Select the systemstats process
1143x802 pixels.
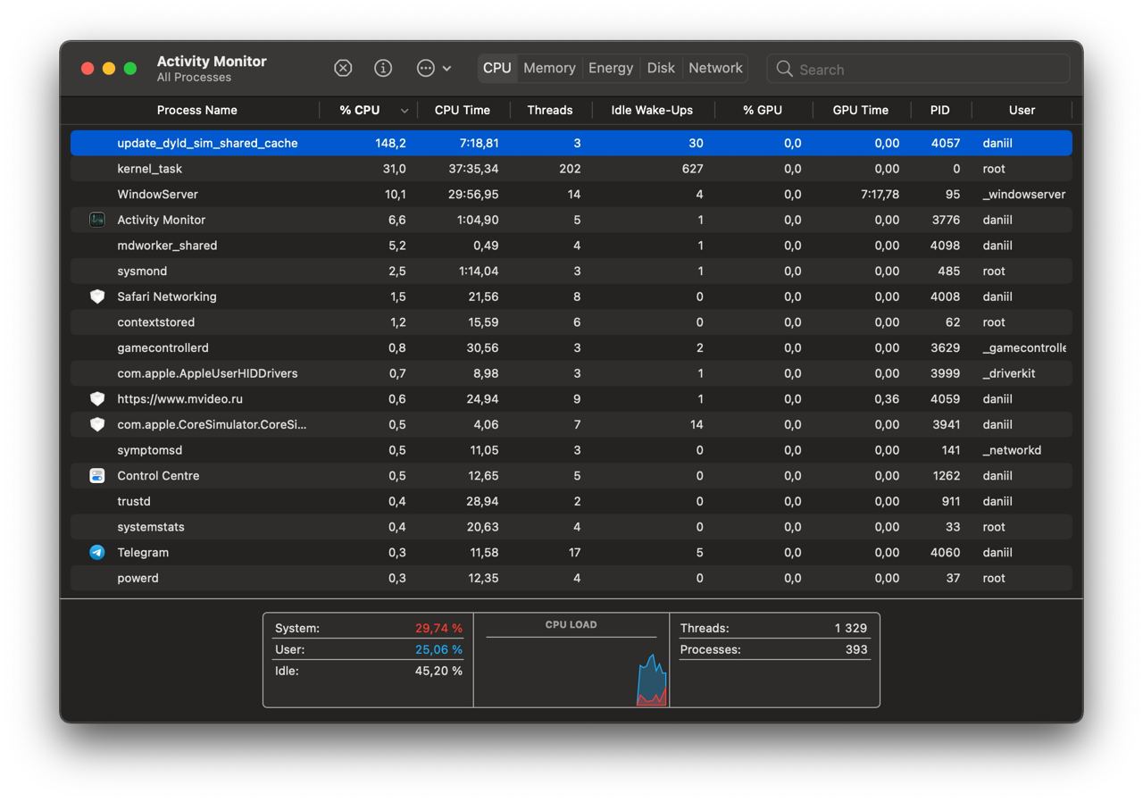pos(571,527)
